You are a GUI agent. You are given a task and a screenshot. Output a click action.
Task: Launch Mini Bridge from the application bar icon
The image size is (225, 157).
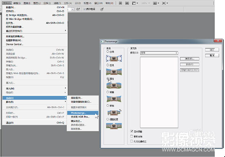pyautogui.click(x=127, y=3)
